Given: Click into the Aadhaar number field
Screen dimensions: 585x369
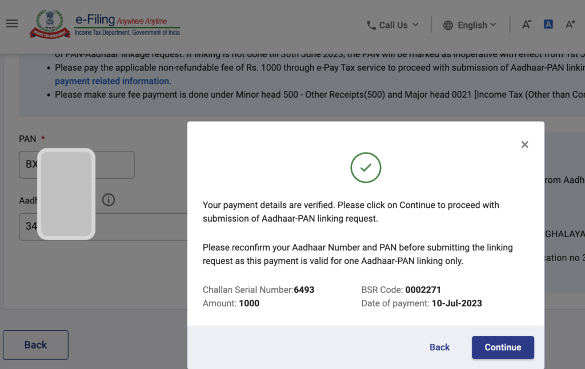Looking at the screenshot, I should tap(103, 226).
